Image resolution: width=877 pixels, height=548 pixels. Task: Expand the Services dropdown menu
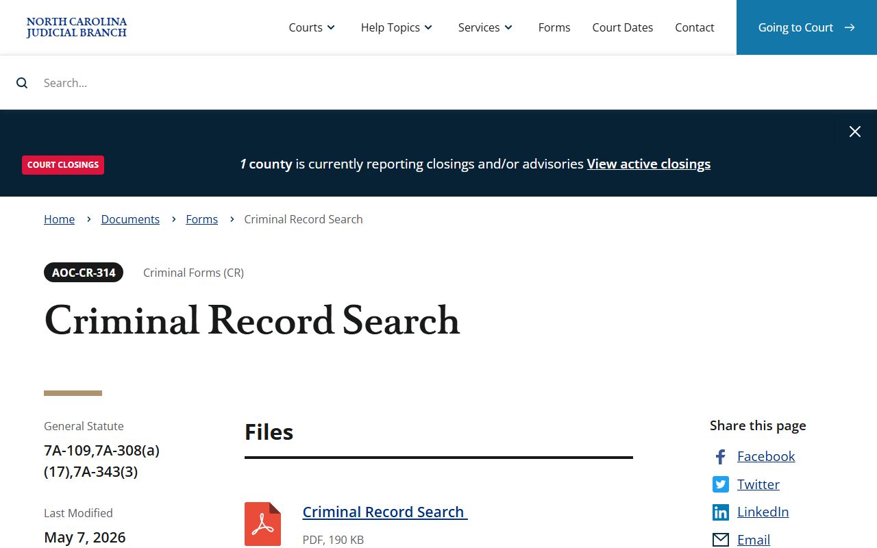point(486,27)
